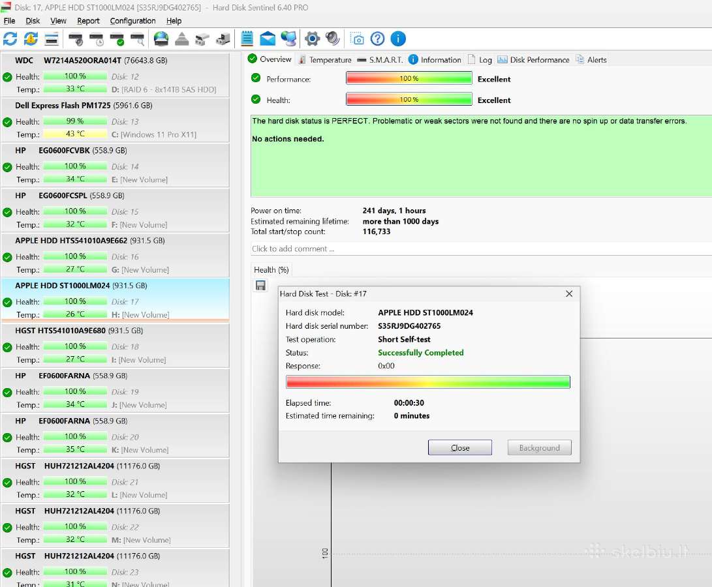Viewport: 712px width, 587px height.
Task: Click the Performance 100 % gradient bar
Action: click(x=409, y=78)
